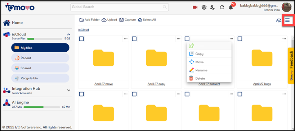The height and width of the screenshot is (131, 295).
Task: Tick the checkbox on April 27 move
Action: [x=81, y=39]
